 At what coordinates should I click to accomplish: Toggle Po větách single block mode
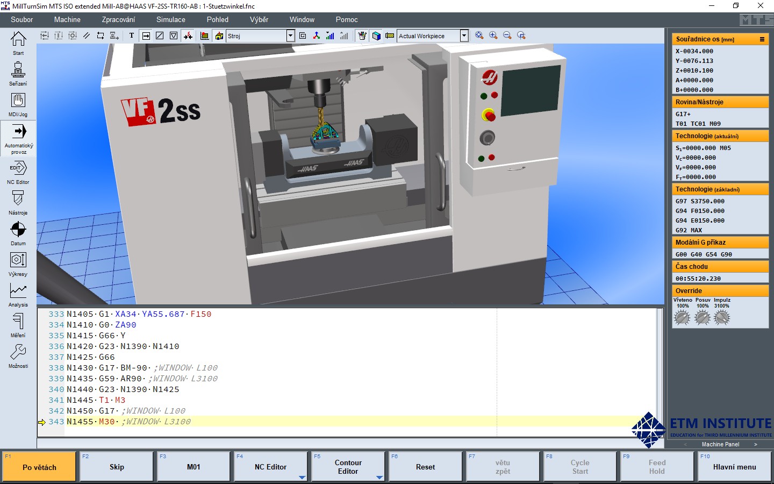[x=39, y=467]
